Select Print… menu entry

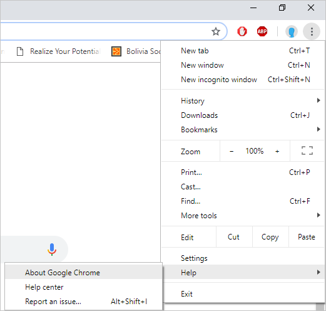243,172
